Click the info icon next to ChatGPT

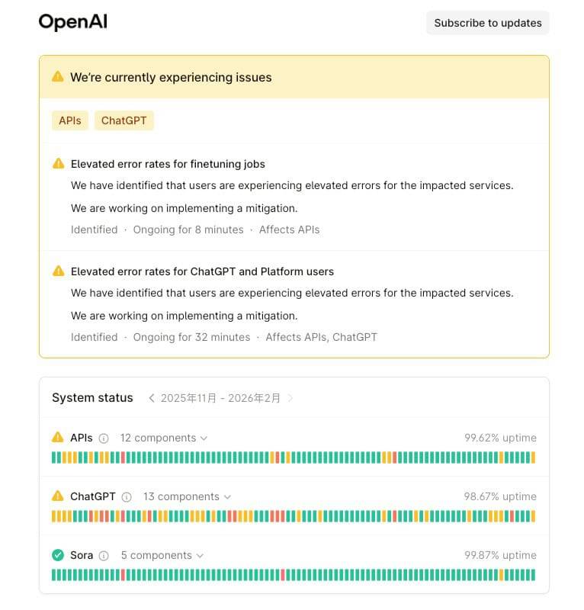click(127, 497)
